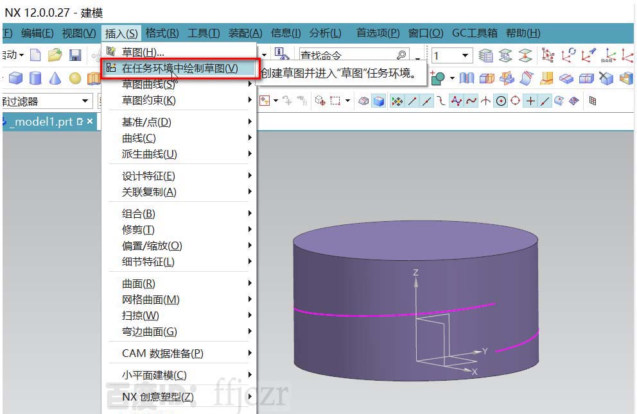Open the GC工具箱 menu
637x414 pixels.
point(475,33)
